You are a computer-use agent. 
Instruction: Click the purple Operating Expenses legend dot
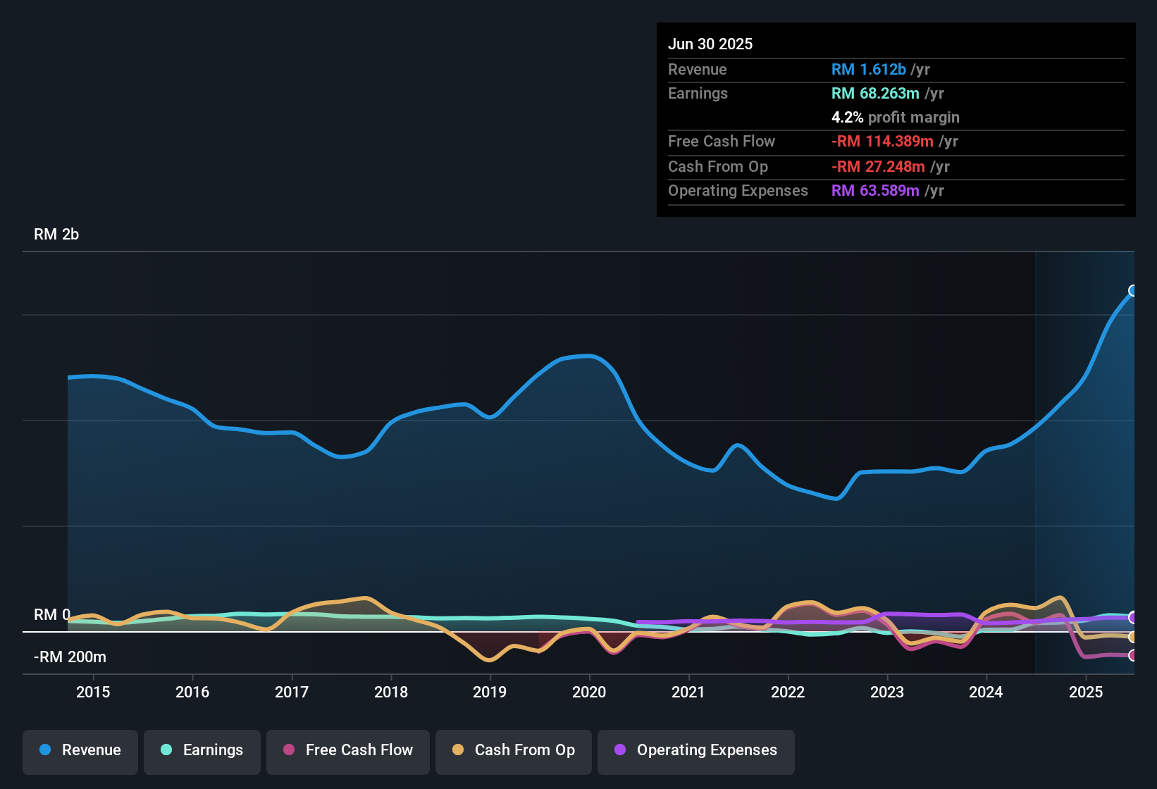pos(619,750)
